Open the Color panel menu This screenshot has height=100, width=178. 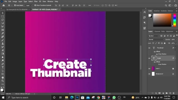click(177, 11)
